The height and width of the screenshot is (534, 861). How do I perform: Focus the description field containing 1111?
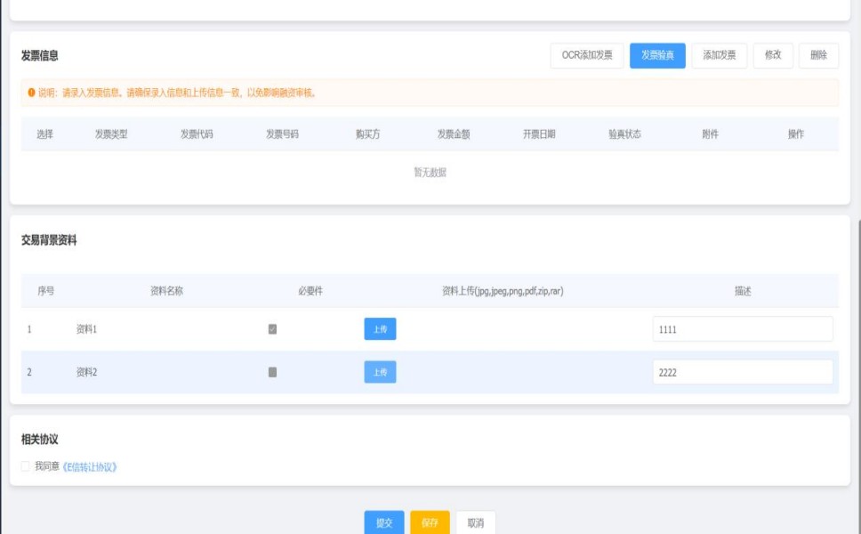tap(742, 329)
